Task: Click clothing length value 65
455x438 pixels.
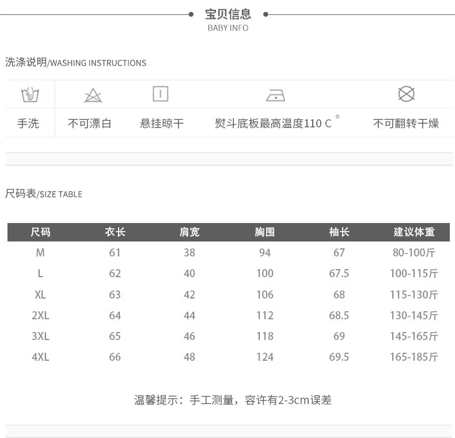Action: [115, 336]
